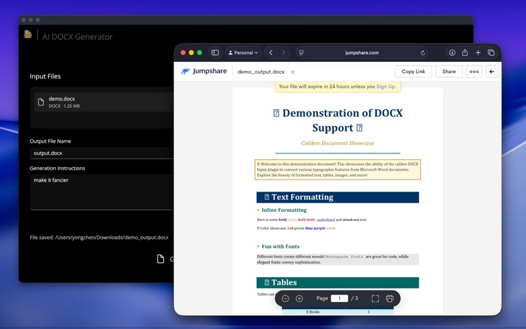The width and height of the screenshot is (526, 329).
Task: Click the AI DOCX Generator title
Action: [x=77, y=37]
